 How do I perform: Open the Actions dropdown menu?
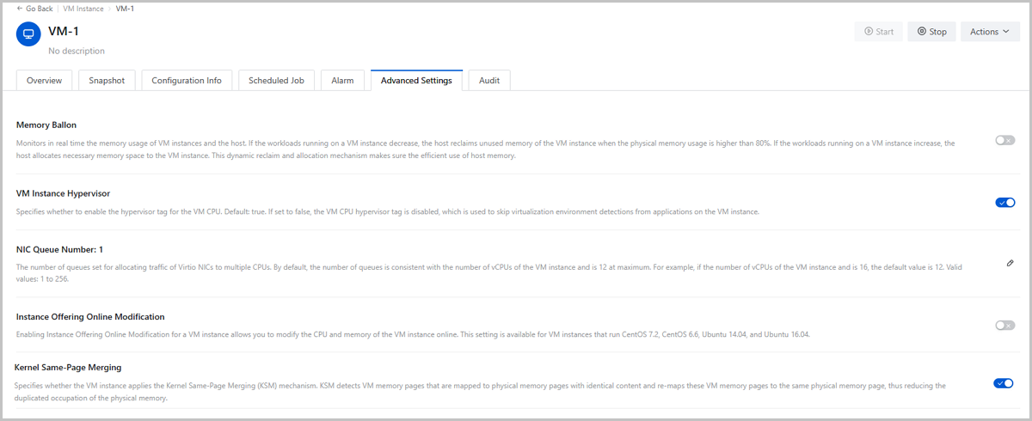pos(989,32)
